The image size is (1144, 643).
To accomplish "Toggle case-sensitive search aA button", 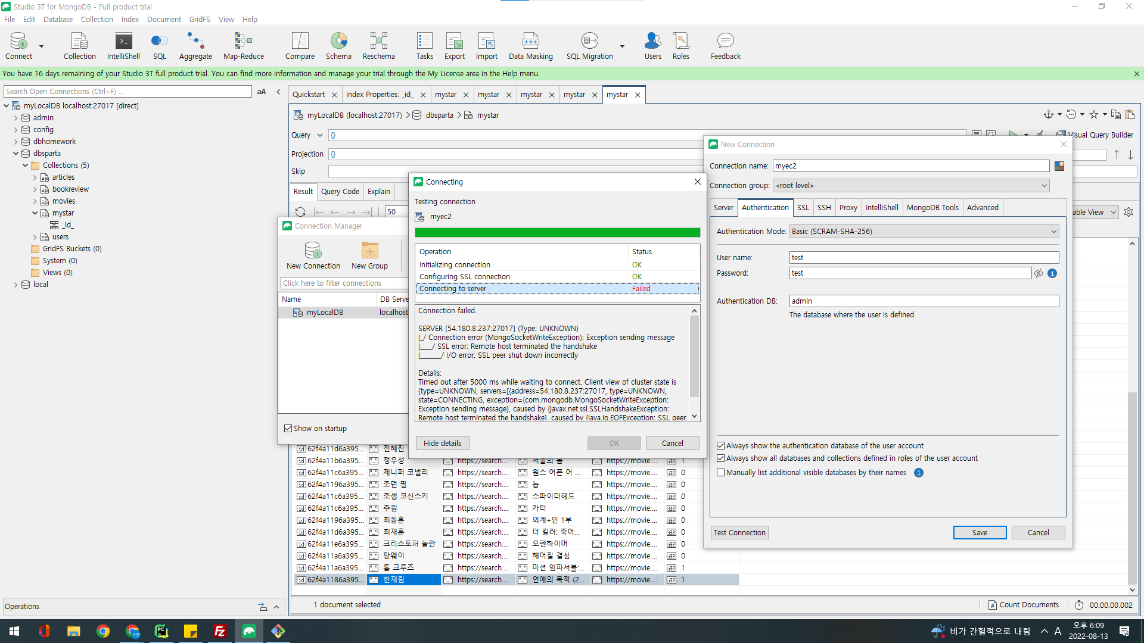I will pos(262,92).
